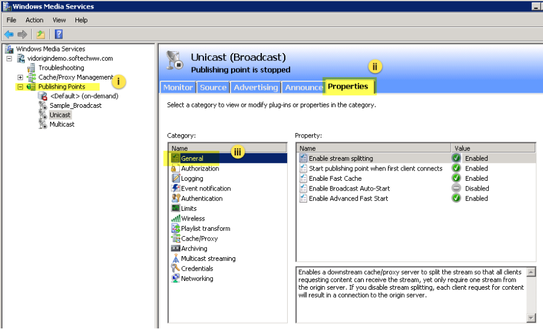Select the Authorization category lock icon

pos(176,169)
